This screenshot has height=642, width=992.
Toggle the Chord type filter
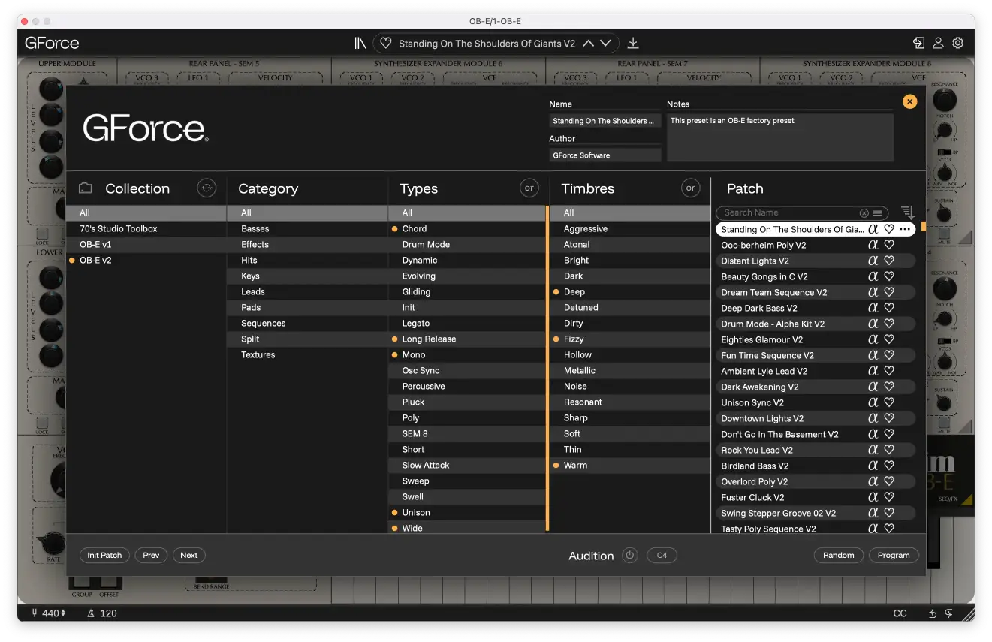[x=467, y=229]
